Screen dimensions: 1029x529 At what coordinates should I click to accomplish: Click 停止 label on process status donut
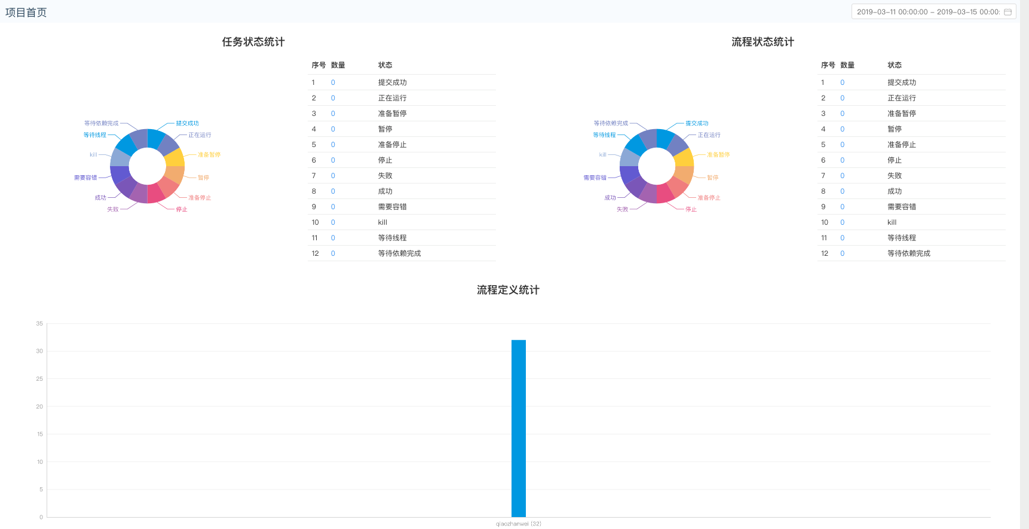(691, 209)
